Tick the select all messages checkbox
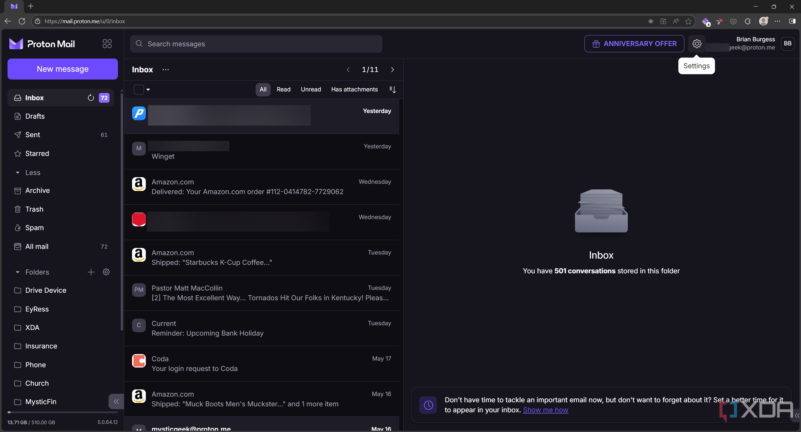The image size is (801, 432). (139, 90)
